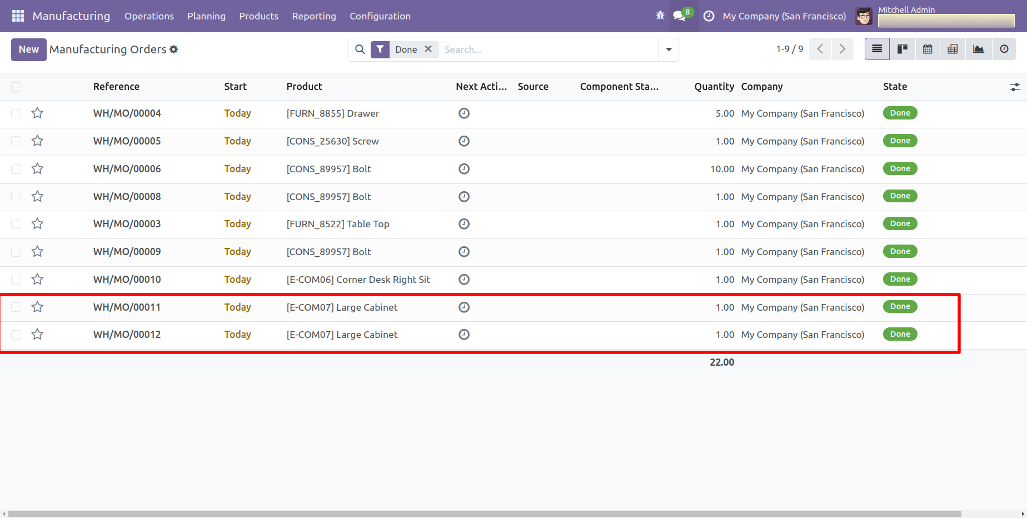Open activity clock for WH/MO/00005
1027x518 pixels.
[464, 141]
